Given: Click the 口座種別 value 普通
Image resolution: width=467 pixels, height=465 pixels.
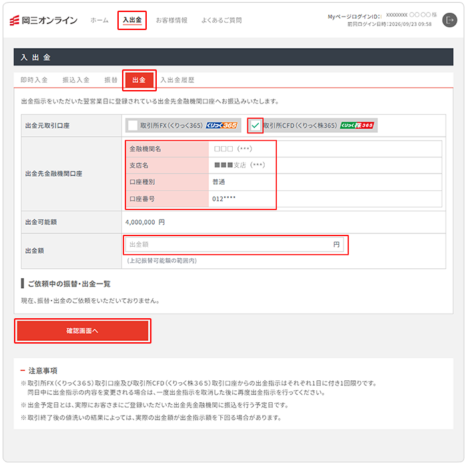Looking at the screenshot, I should point(219,182).
